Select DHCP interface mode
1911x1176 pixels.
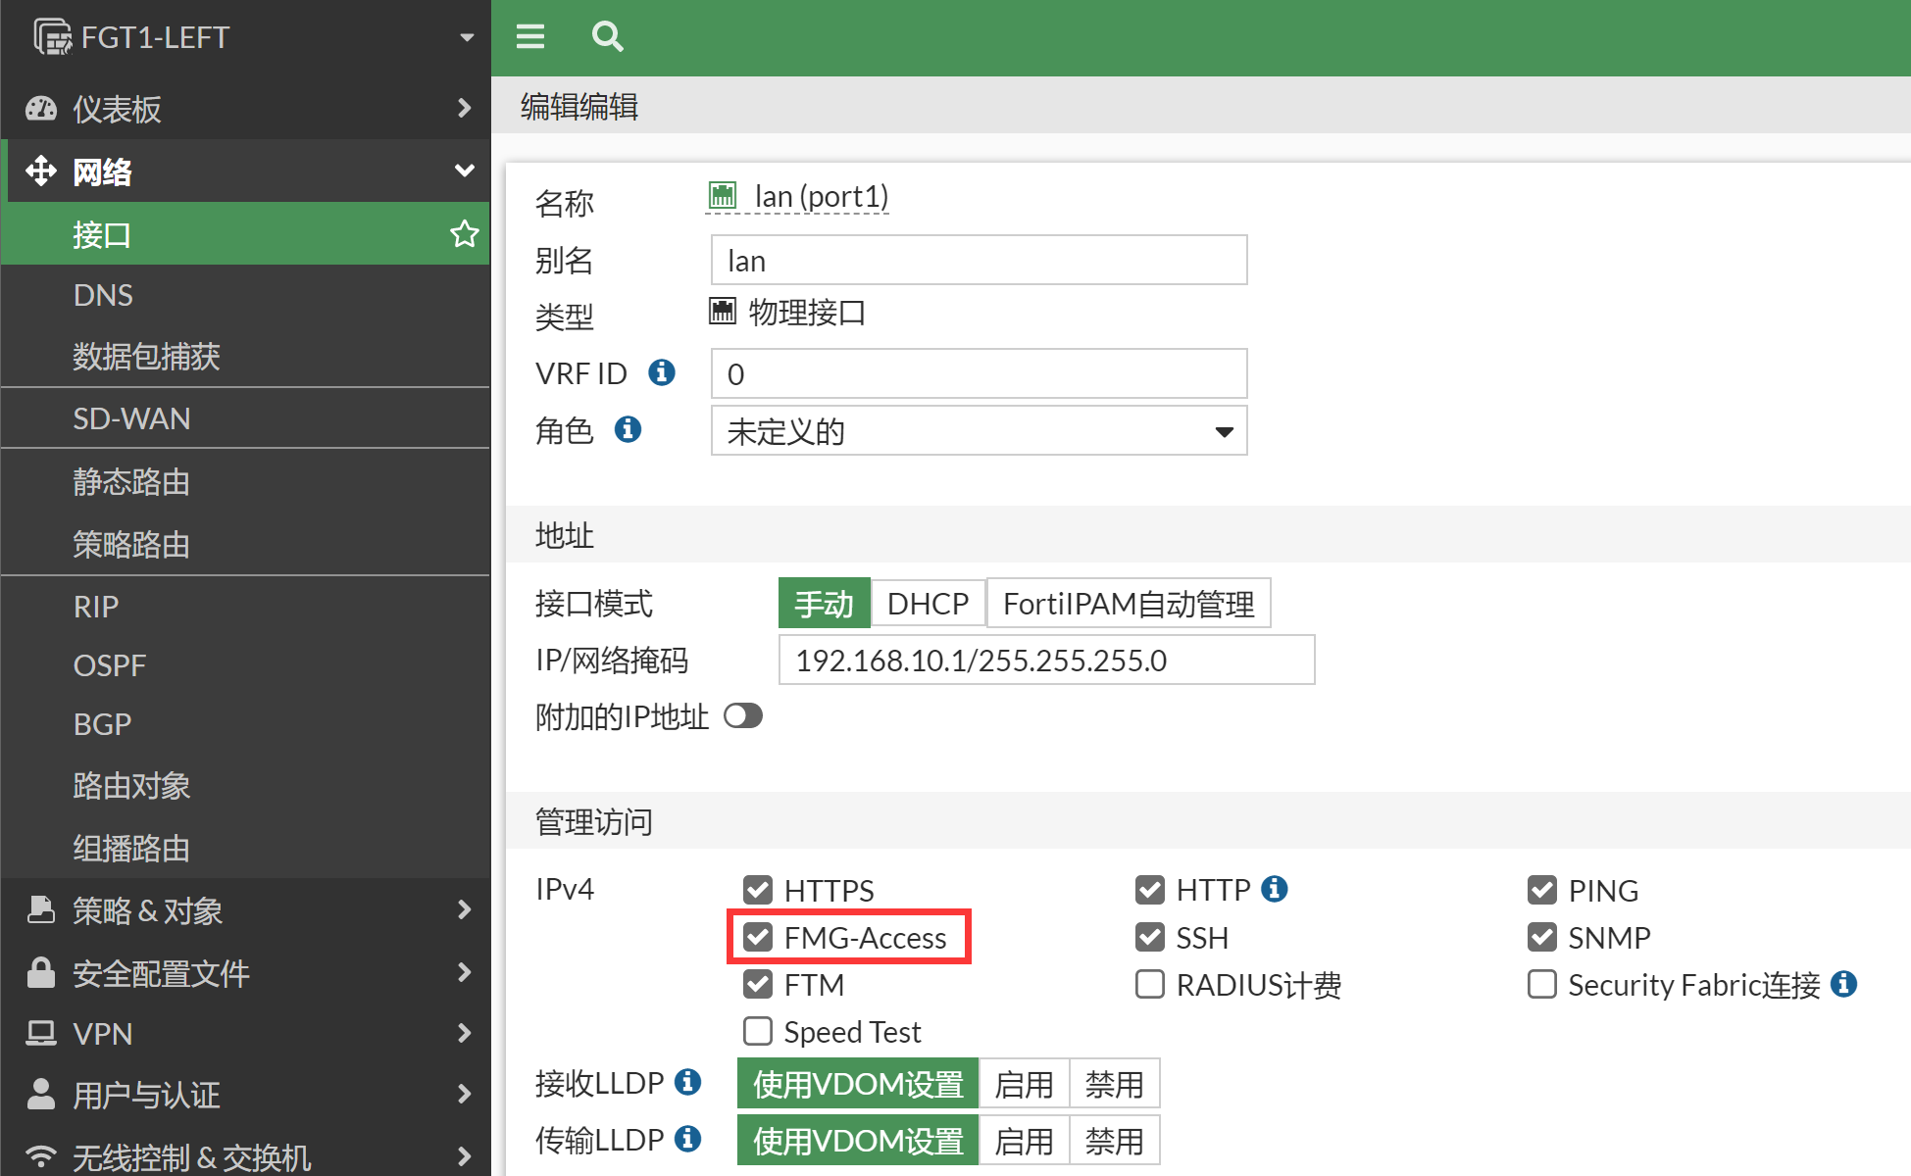pyautogui.click(x=927, y=604)
